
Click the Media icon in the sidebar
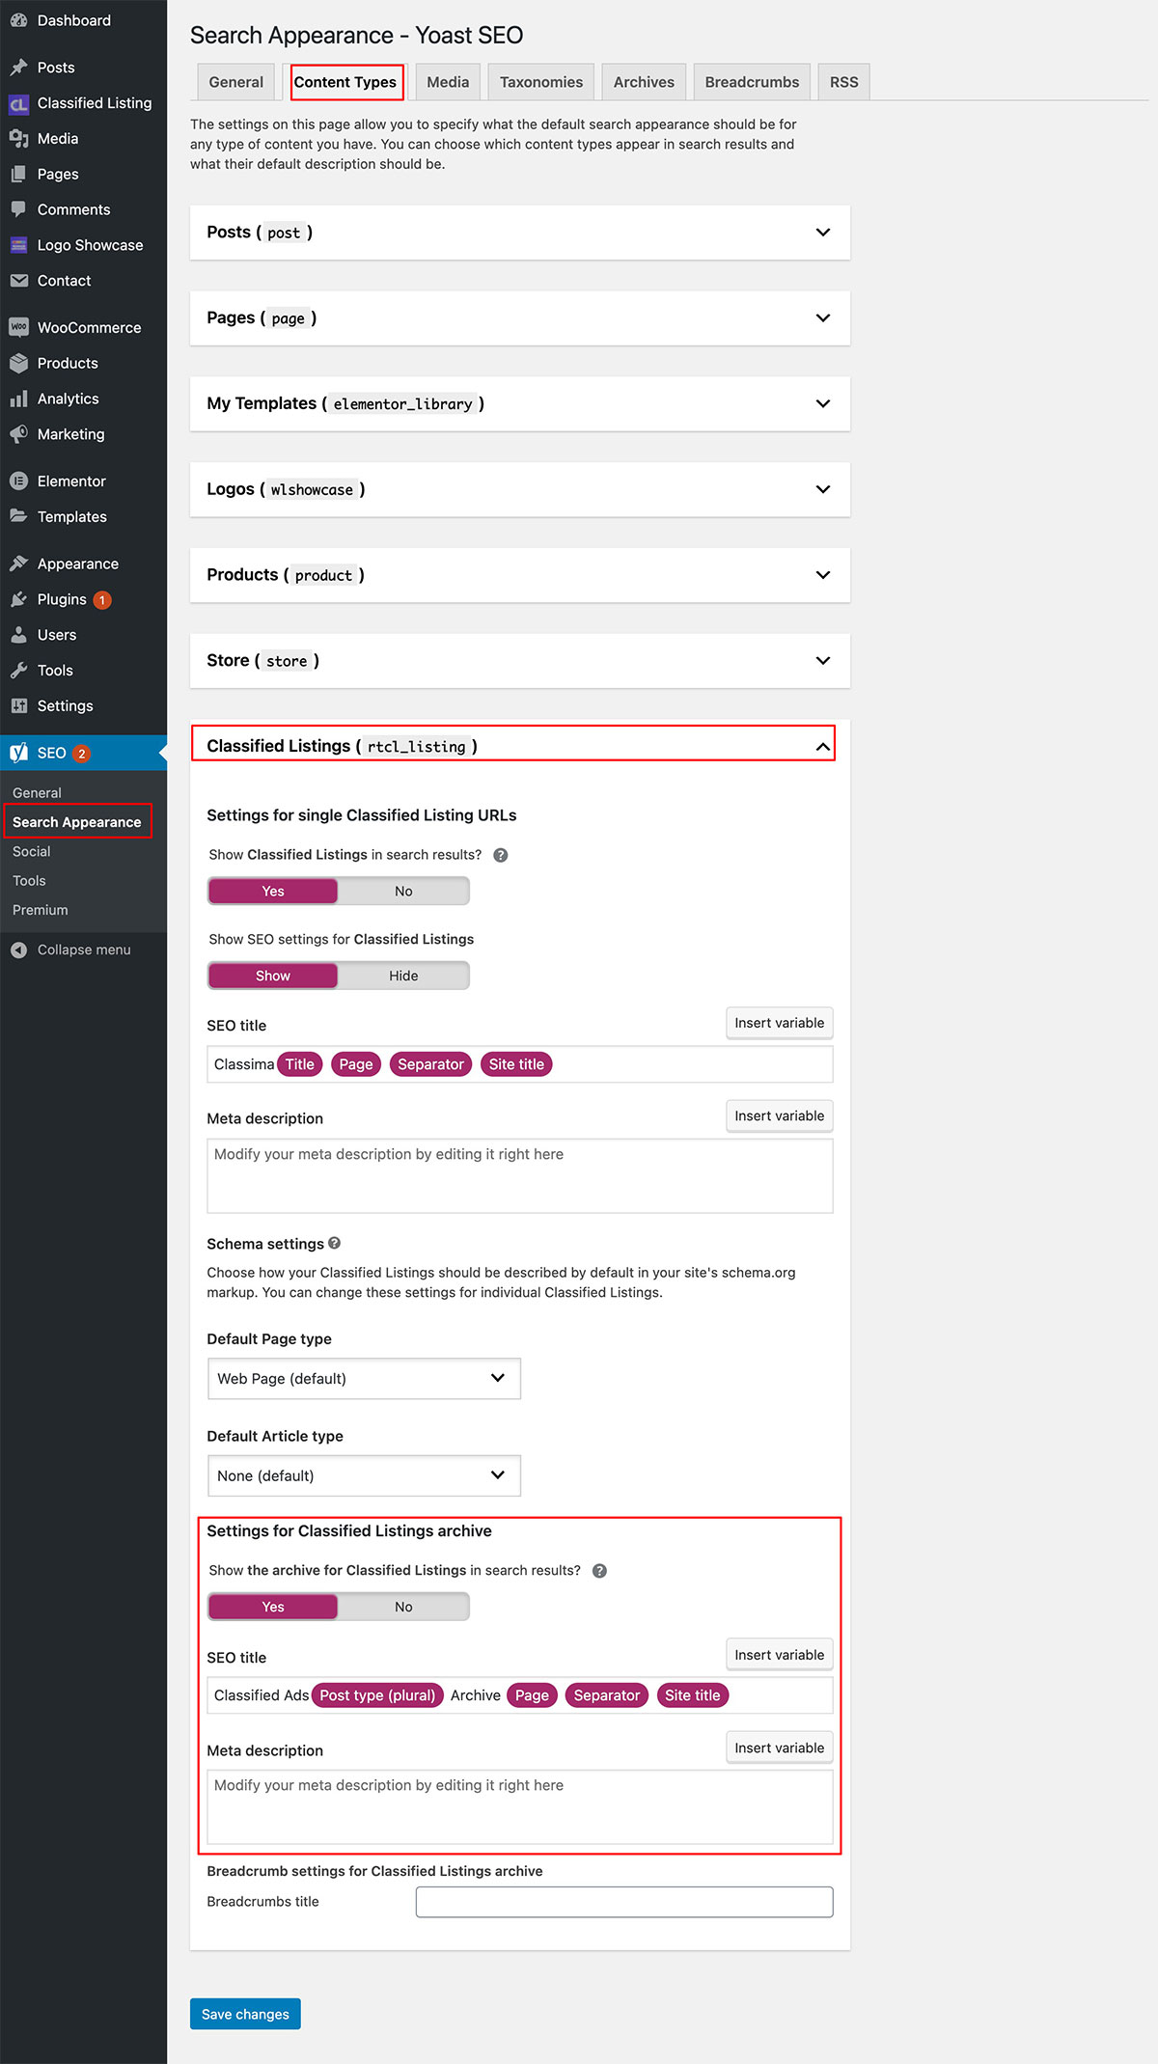[x=18, y=139]
